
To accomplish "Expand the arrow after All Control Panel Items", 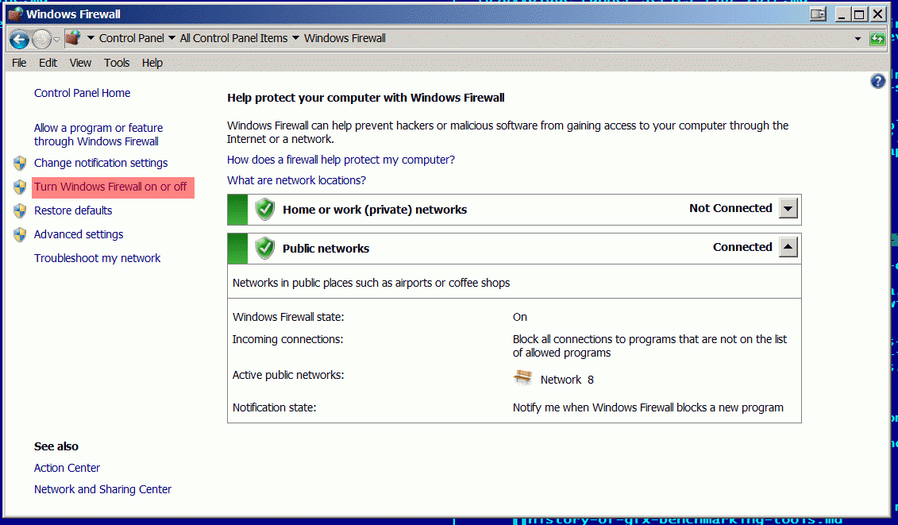I will coord(295,38).
